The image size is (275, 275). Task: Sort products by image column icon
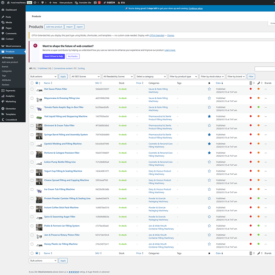tap(37, 83)
